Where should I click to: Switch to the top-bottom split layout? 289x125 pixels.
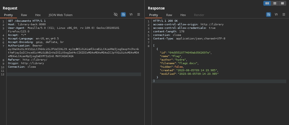click(x=275, y=3)
